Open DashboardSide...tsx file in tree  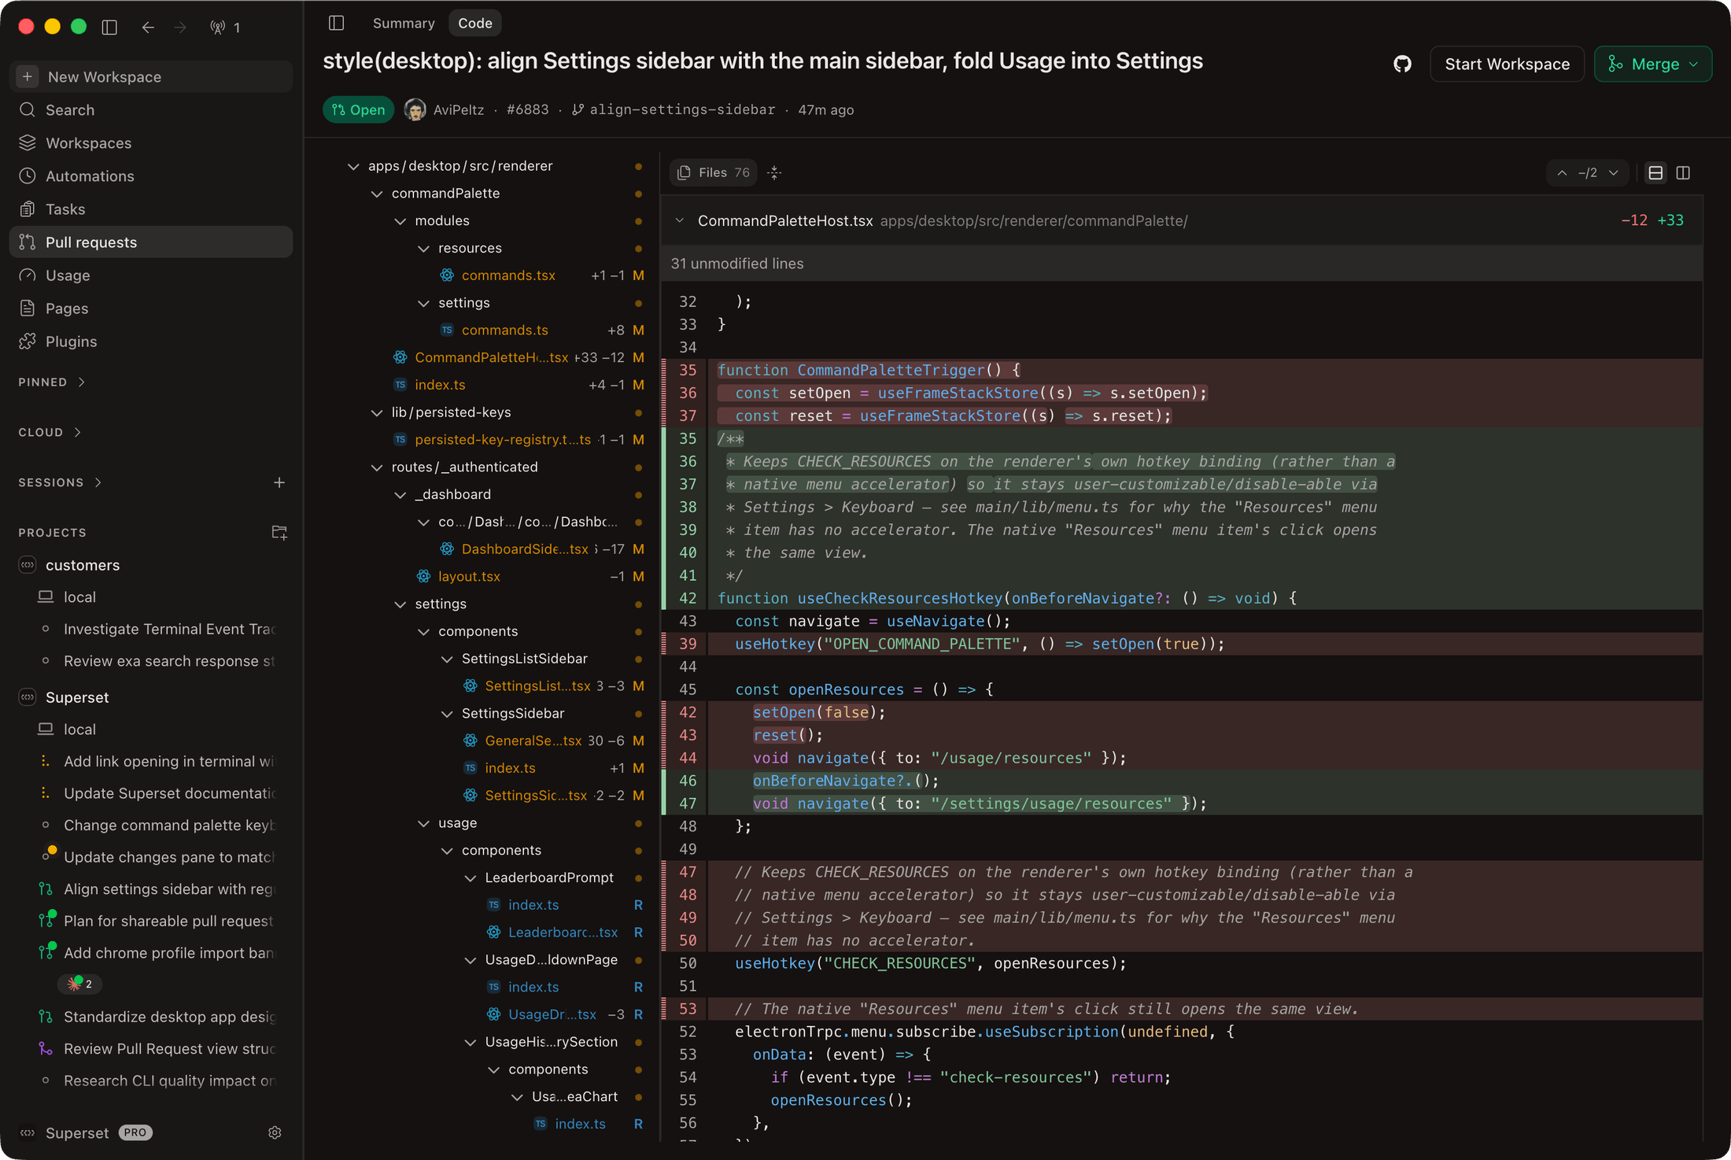[525, 549]
